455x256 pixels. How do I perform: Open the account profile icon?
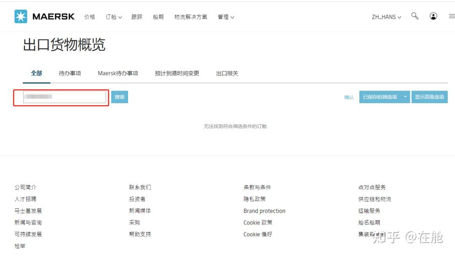click(x=434, y=16)
